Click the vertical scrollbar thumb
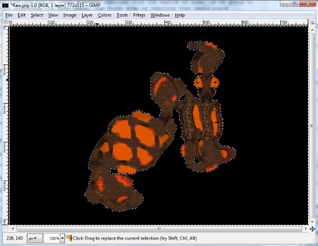This screenshot has height=246, width=318. 312,125
